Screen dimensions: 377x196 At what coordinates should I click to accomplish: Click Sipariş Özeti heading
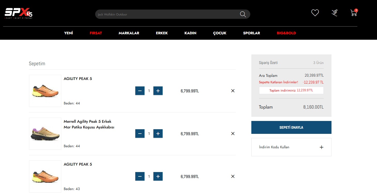click(268, 63)
